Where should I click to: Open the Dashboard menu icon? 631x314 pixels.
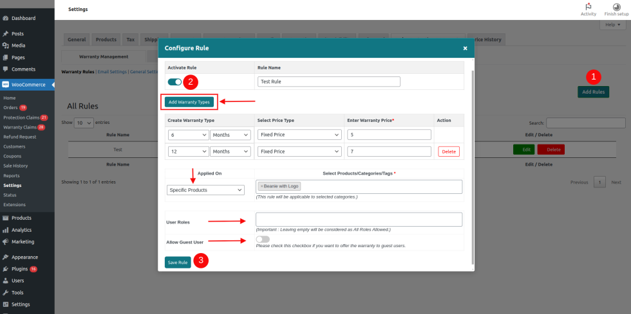point(6,18)
